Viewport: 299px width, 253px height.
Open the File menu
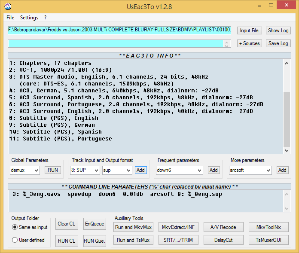10,18
